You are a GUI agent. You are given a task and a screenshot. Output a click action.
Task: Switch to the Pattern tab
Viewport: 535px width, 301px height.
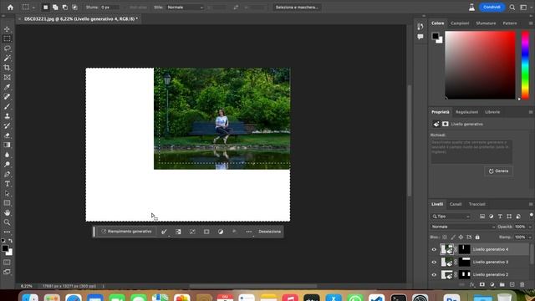(x=510, y=23)
